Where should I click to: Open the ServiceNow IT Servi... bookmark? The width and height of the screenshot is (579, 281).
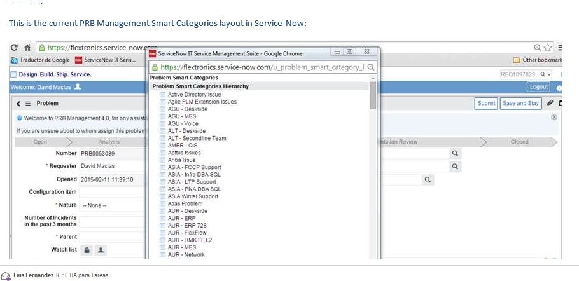click(x=105, y=60)
